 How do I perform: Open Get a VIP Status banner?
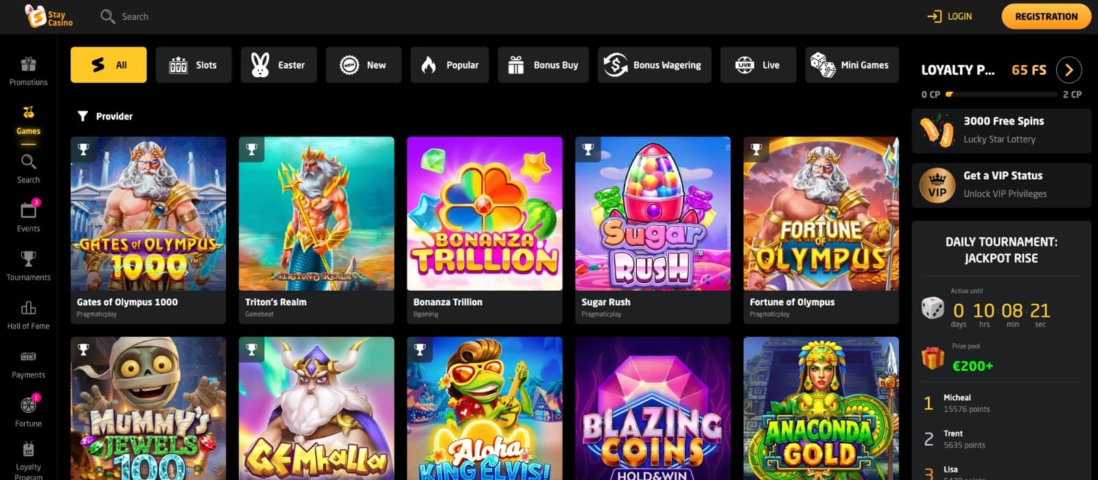coord(1001,185)
